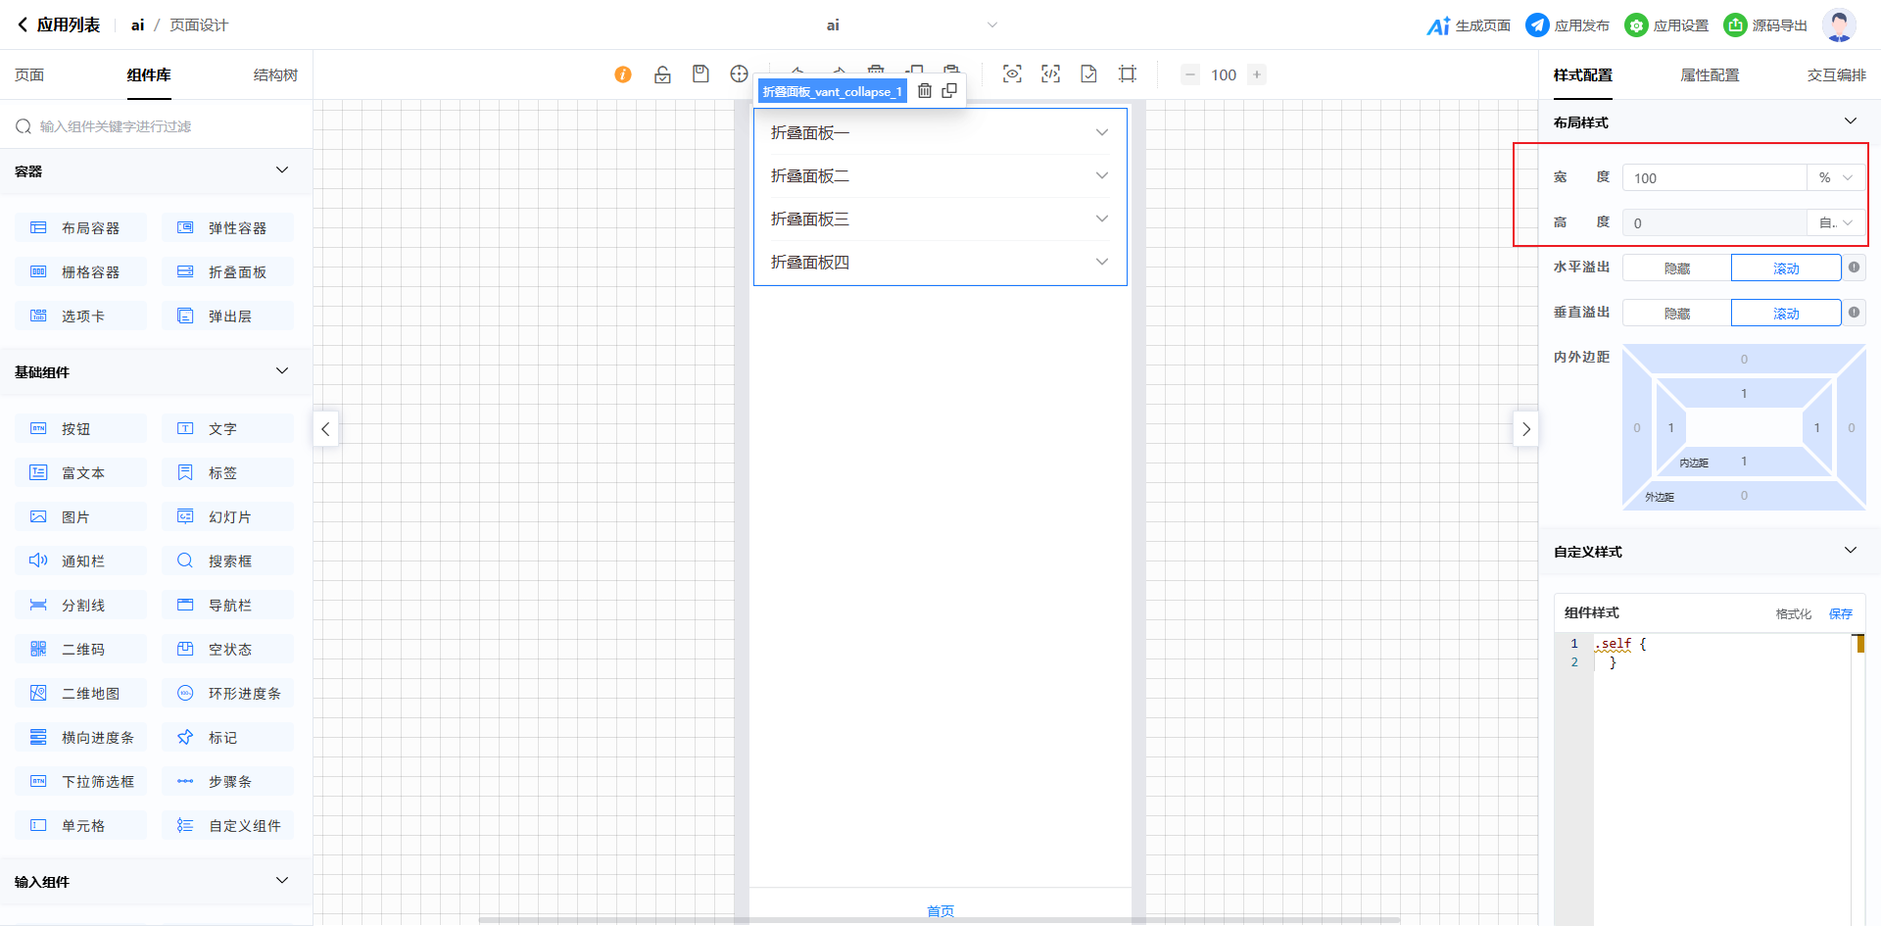The width and height of the screenshot is (1881, 926).
Task: Set horizontal overflow to 隐藏
Action: (x=1676, y=268)
